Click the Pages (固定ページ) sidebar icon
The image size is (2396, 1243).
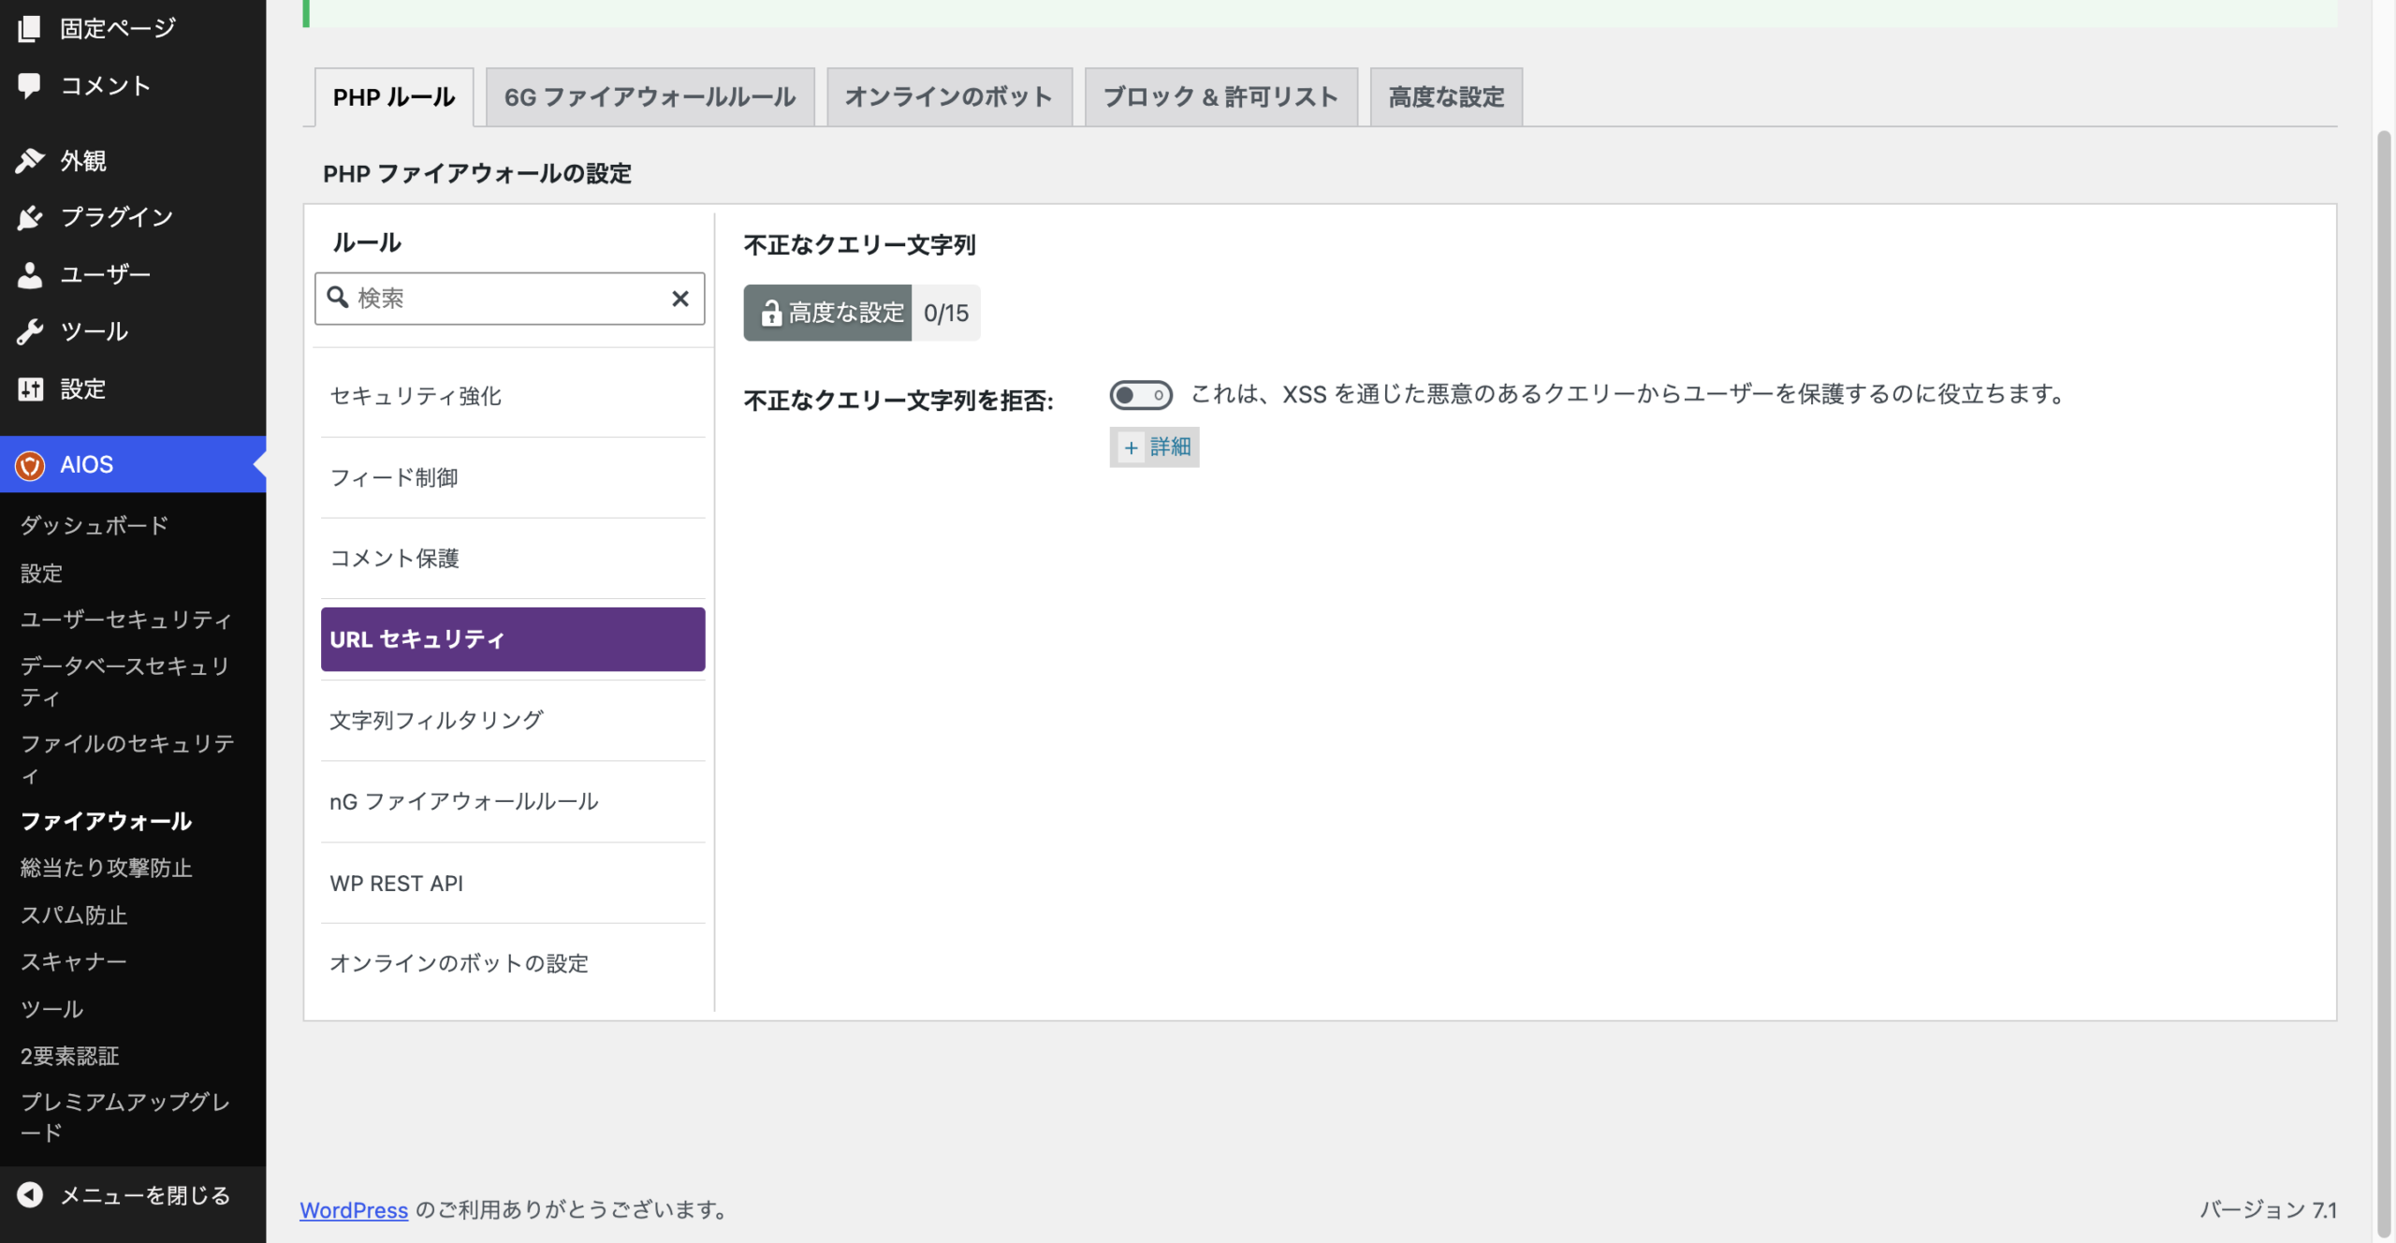(29, 28)
